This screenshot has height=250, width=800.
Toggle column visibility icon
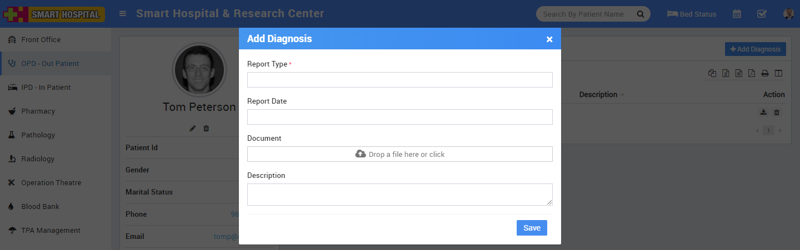pyautogui.click(x=778, y=73)
